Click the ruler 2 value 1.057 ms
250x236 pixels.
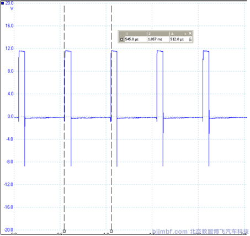[x=155, y=39]
